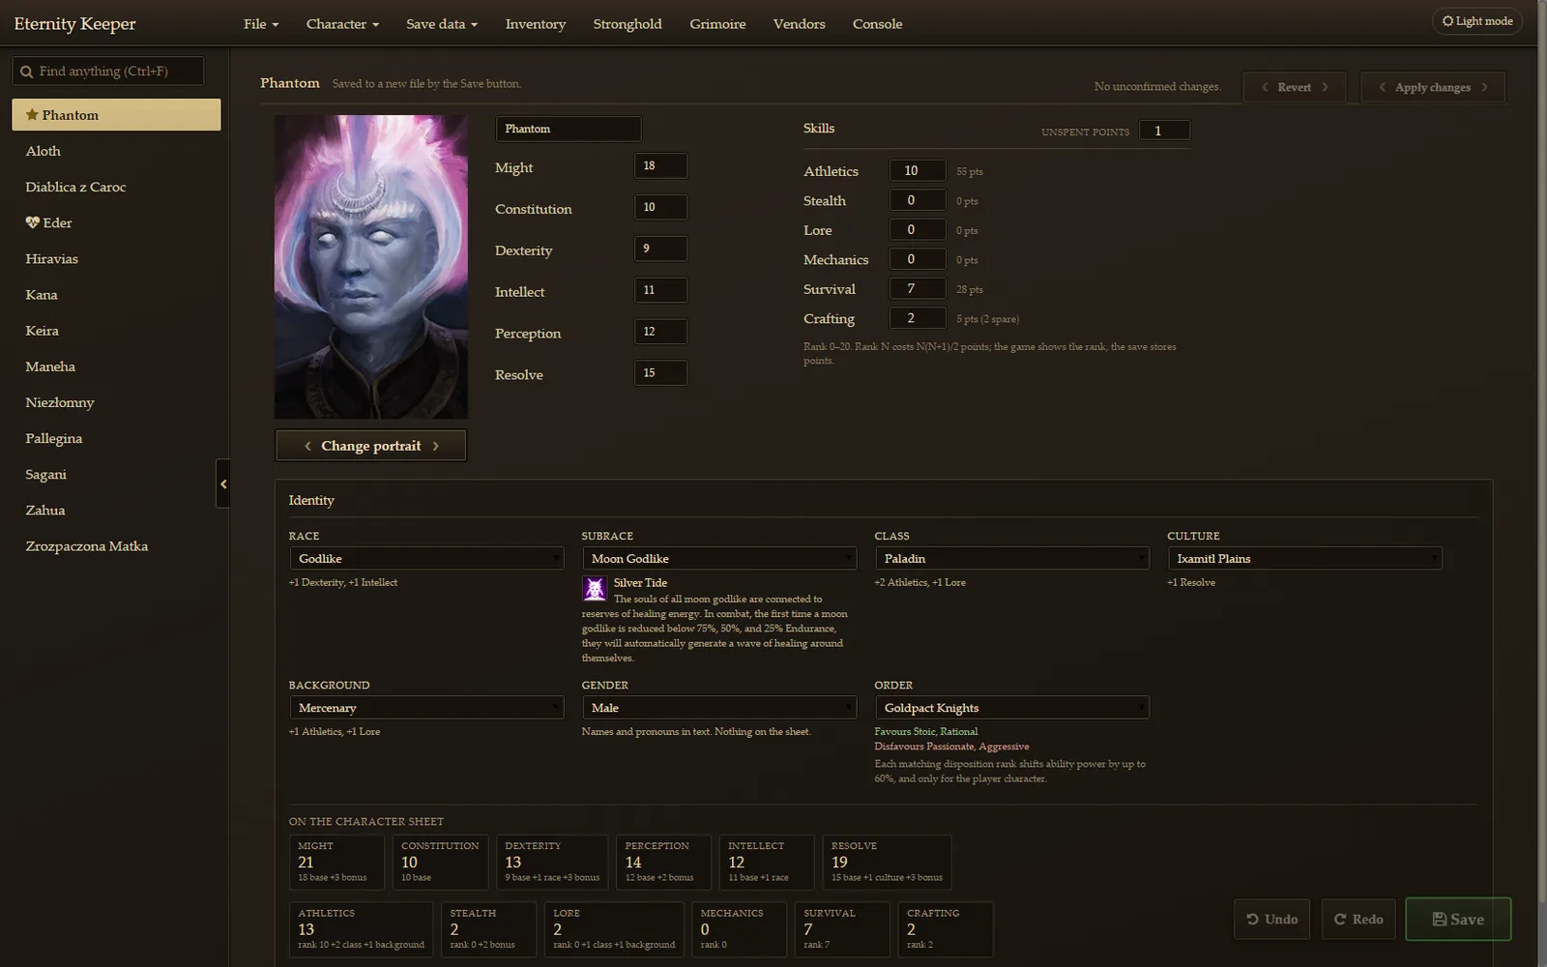Click the Change portrait button
This screenshot has height=967, width=1547.
(x=371, y=446)
